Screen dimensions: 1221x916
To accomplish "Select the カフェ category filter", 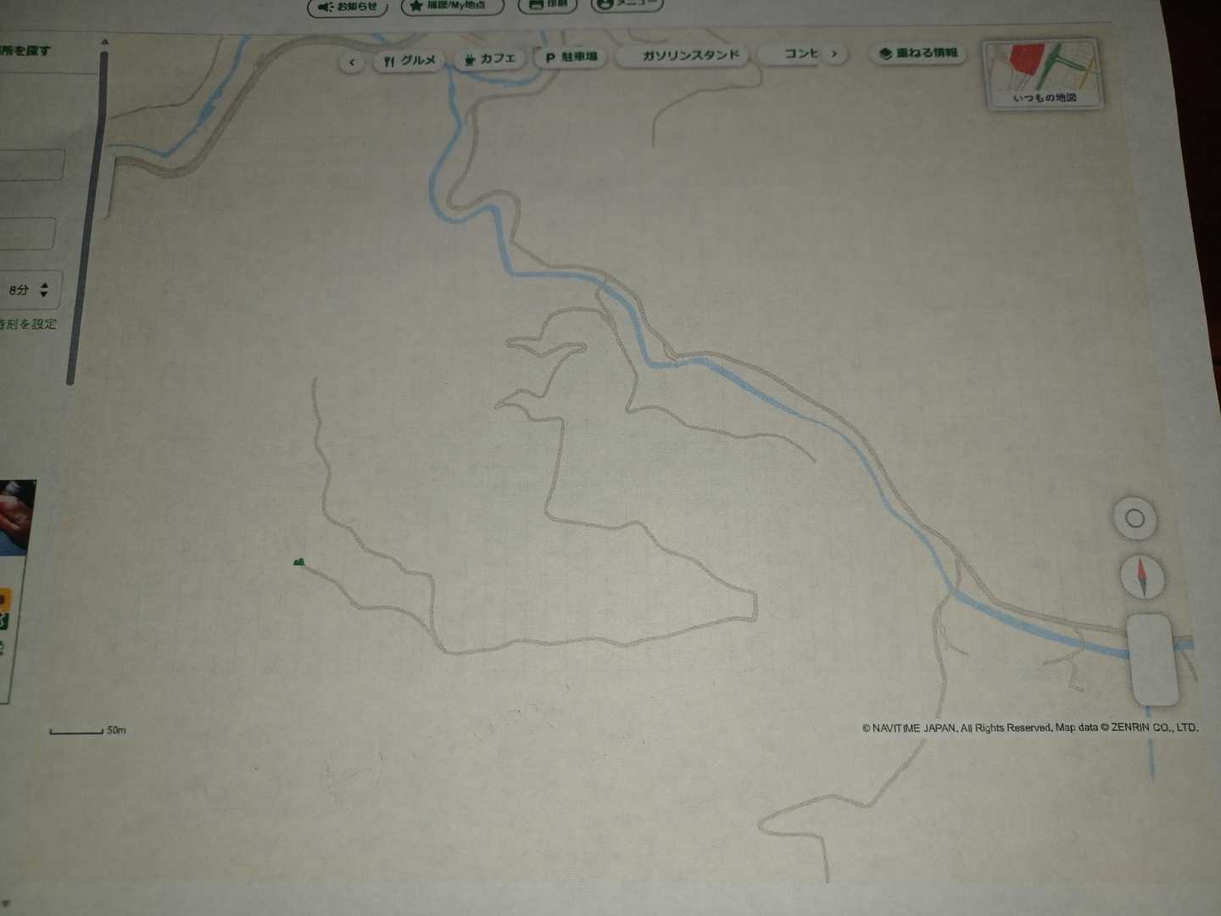I will 489,59.
